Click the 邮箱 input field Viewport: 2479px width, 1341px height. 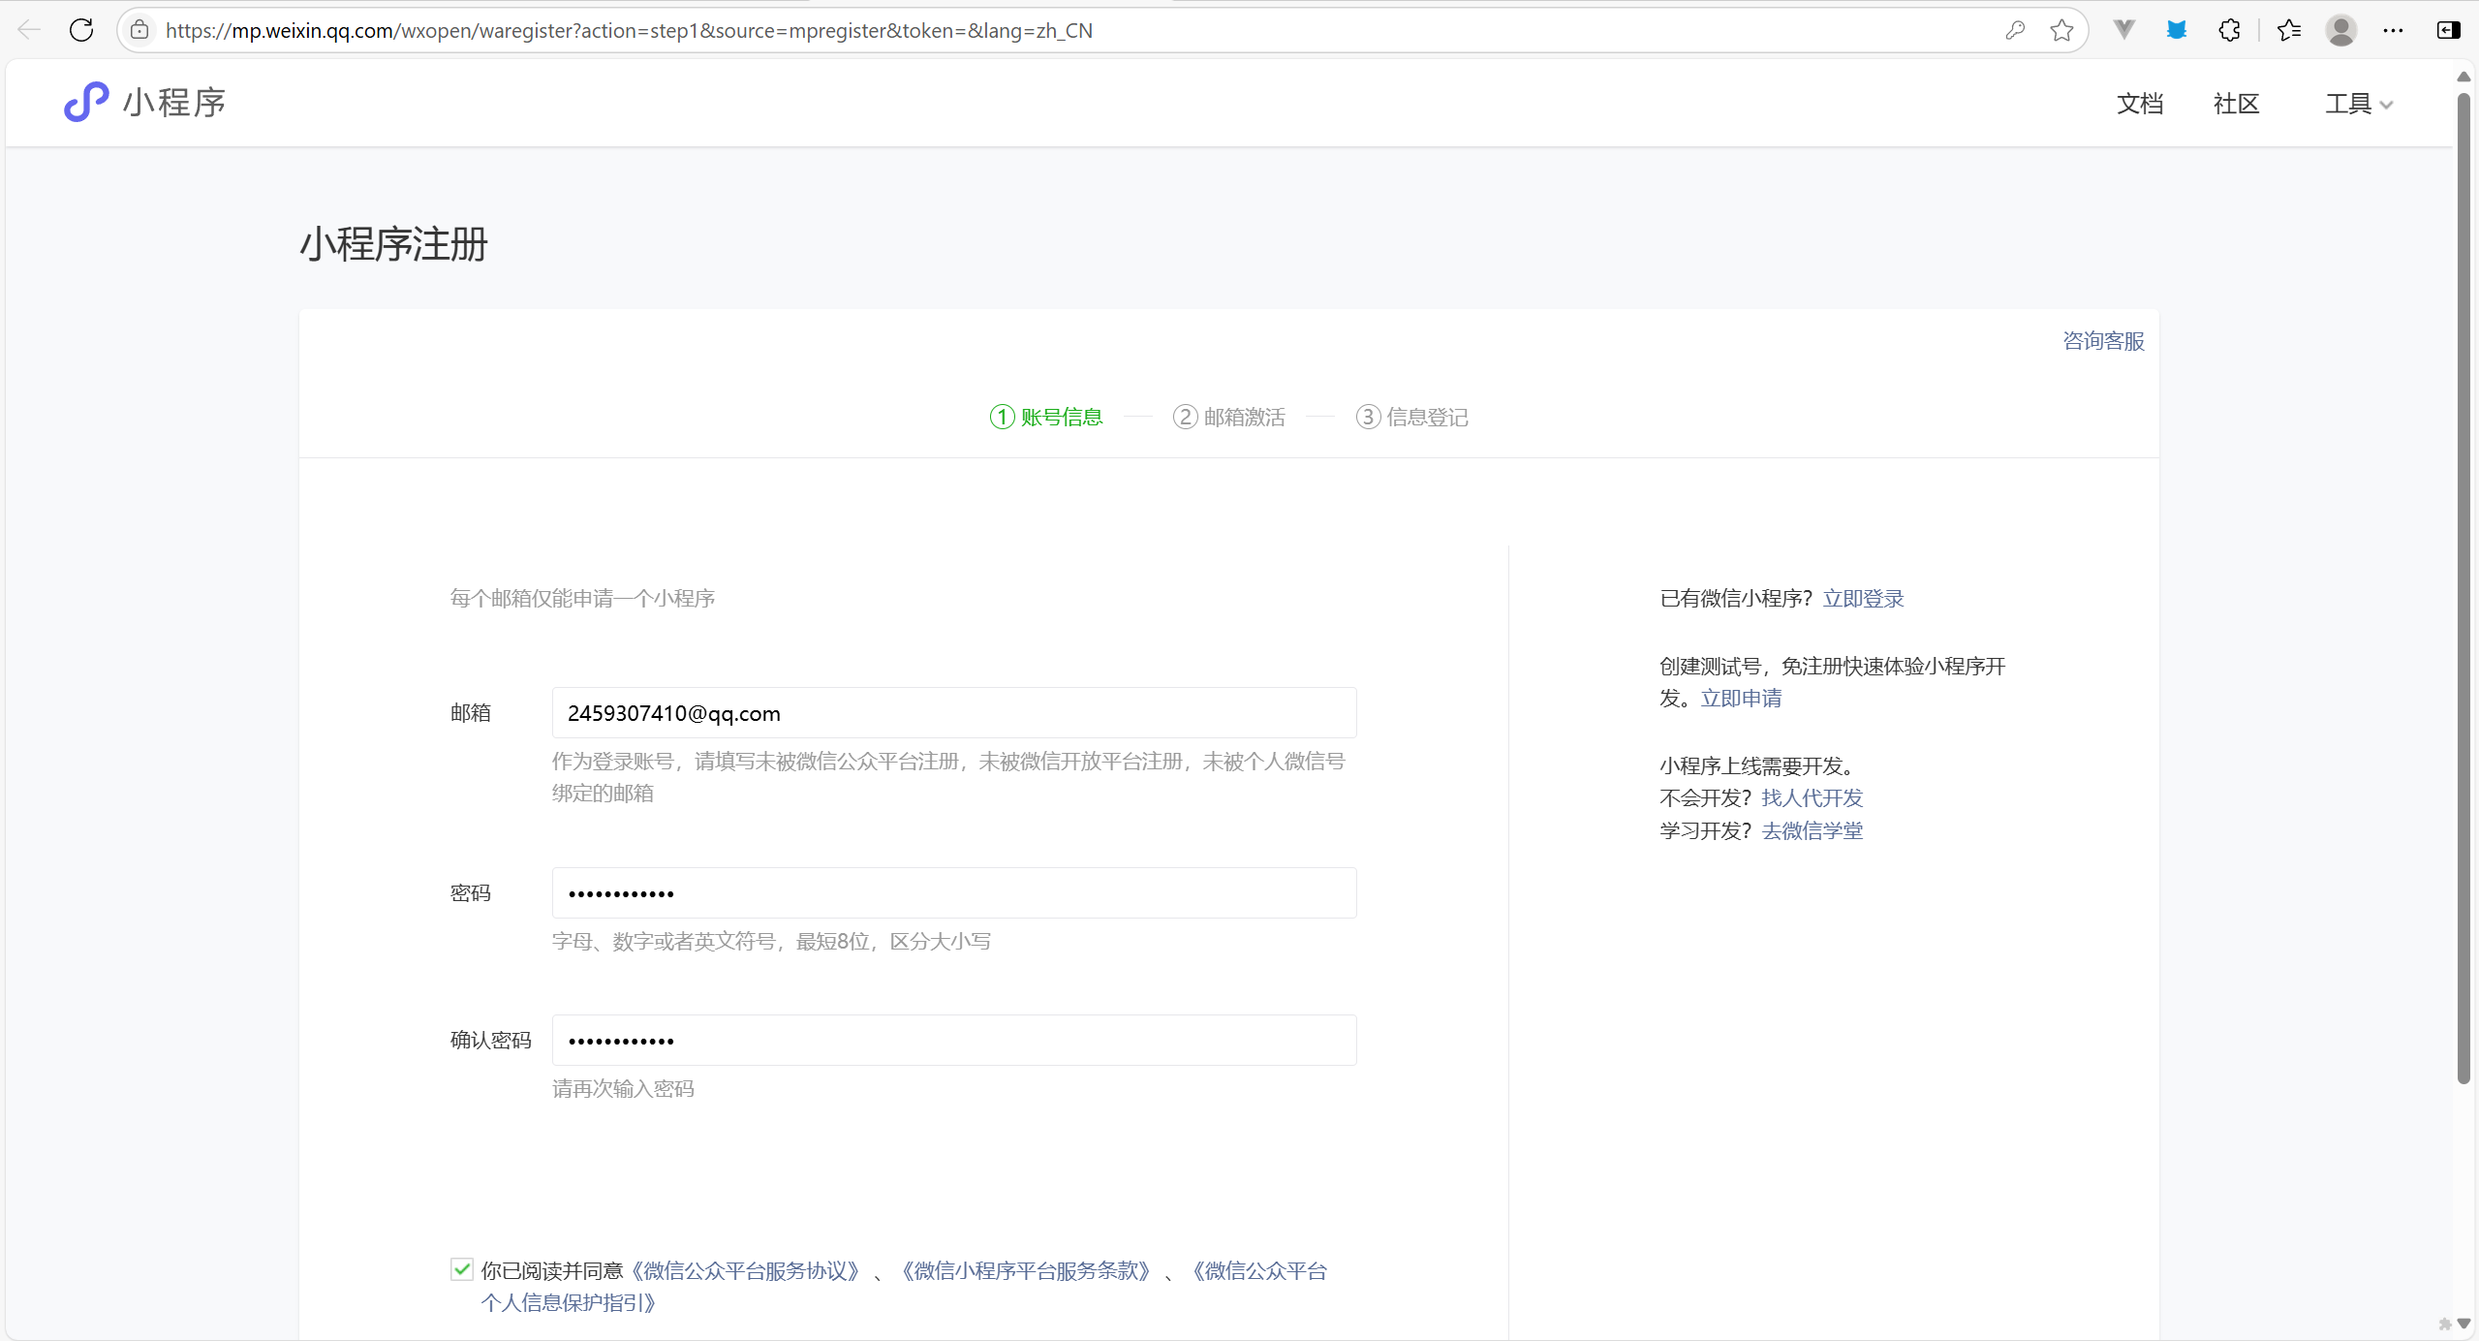click(x=953, y=713)
